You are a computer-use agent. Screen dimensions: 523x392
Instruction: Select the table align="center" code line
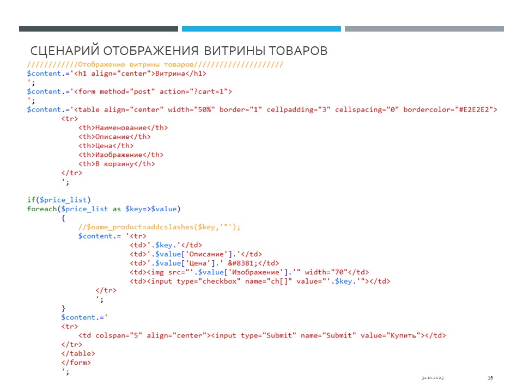pos(261,109)
